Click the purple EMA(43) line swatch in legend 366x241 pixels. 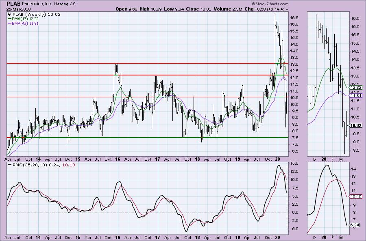10,24
